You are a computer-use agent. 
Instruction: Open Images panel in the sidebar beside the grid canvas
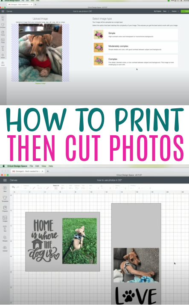[x=5, y=219]
